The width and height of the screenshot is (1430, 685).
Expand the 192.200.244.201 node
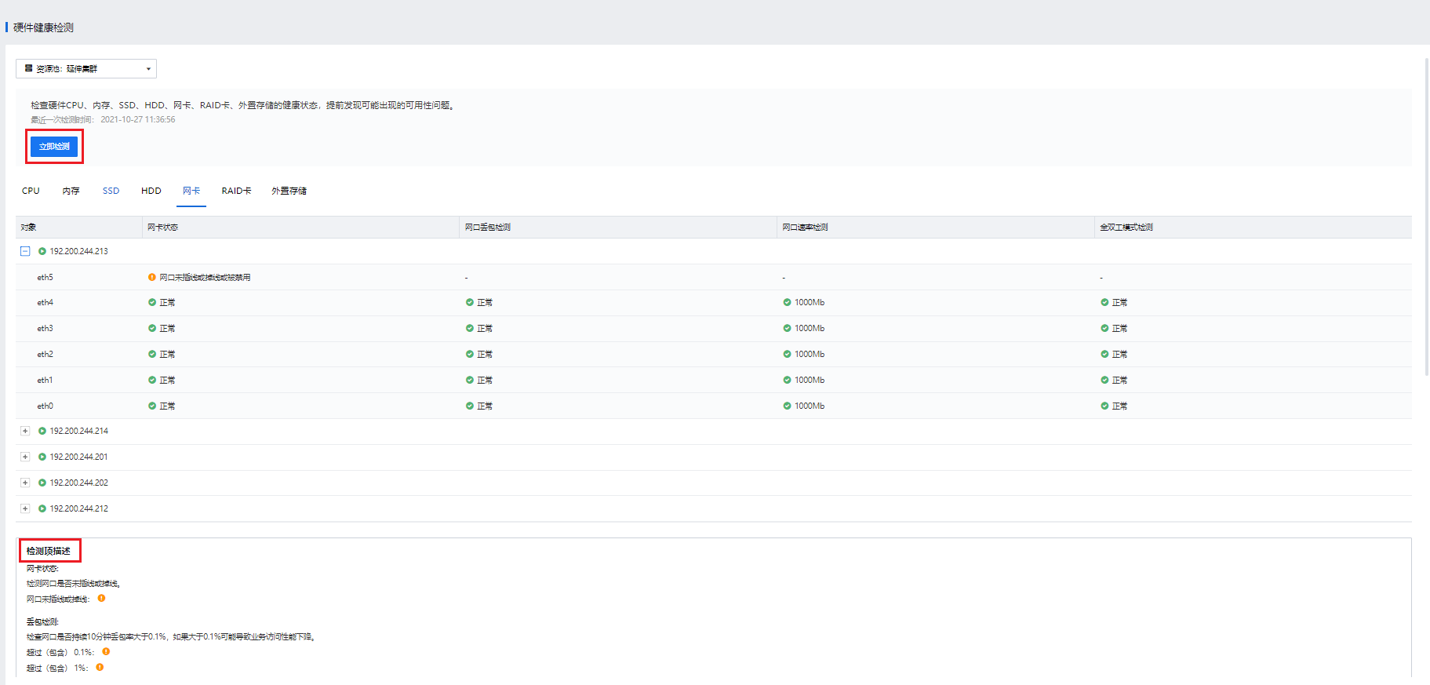tap(25, 457)
